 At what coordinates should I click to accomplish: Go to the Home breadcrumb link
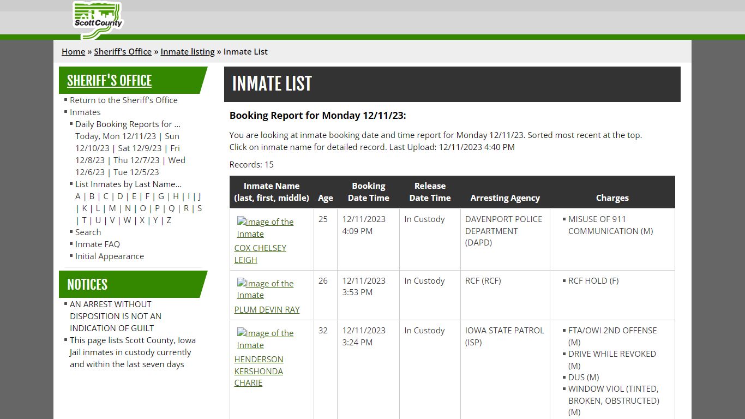tap(73, 51)
